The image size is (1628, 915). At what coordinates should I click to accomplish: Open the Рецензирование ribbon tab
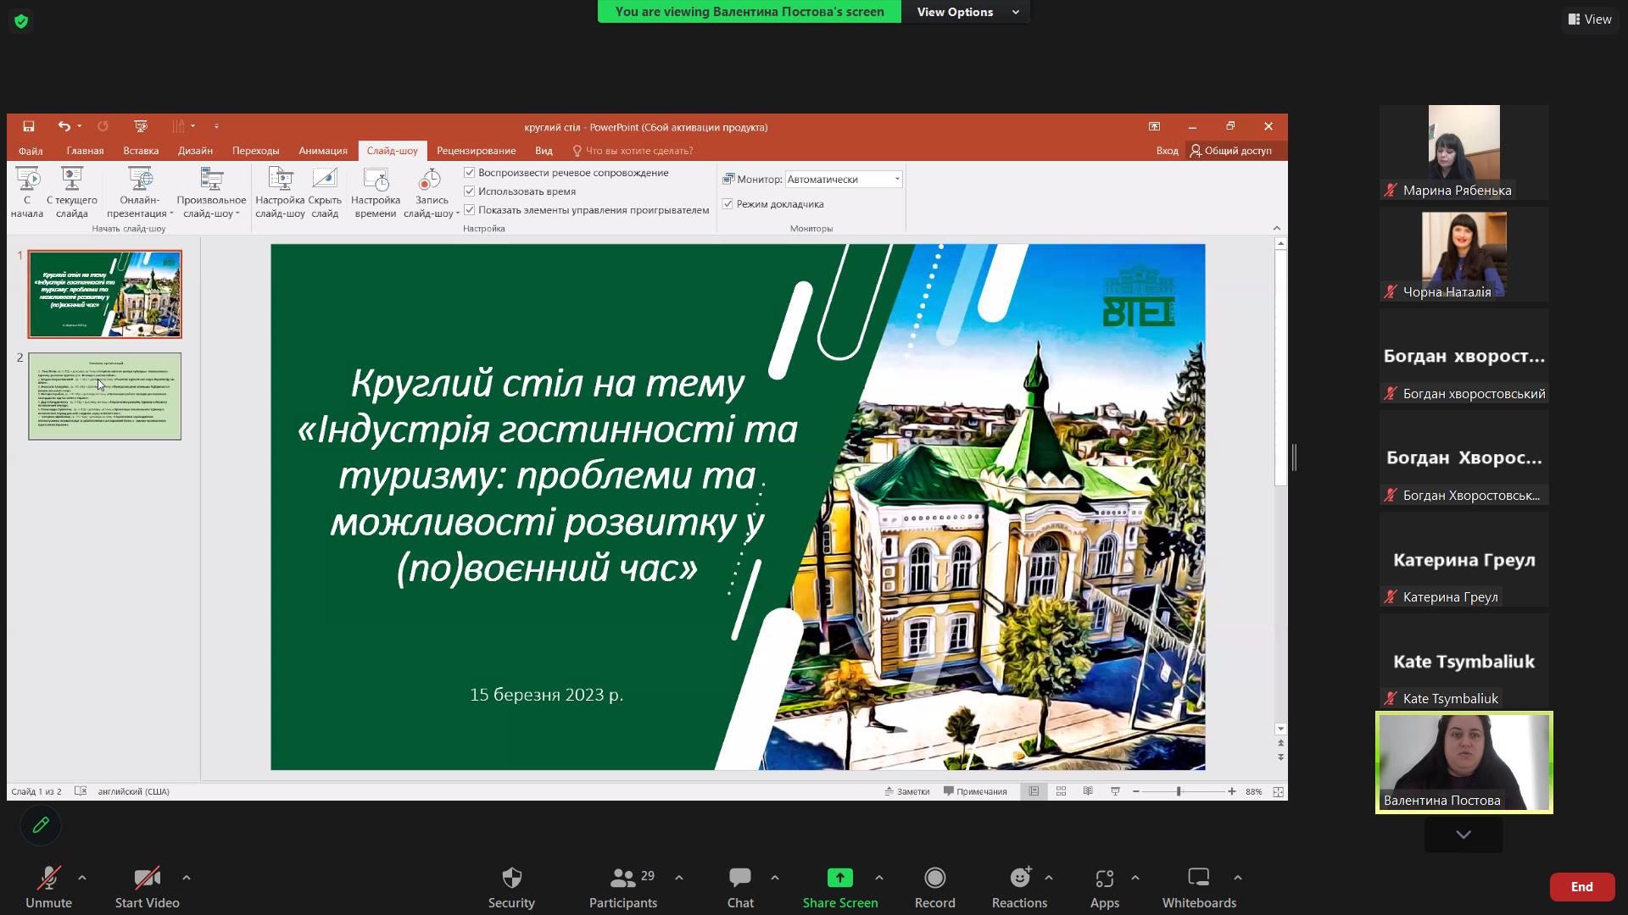pyautogui.click(x=476, y=151)
